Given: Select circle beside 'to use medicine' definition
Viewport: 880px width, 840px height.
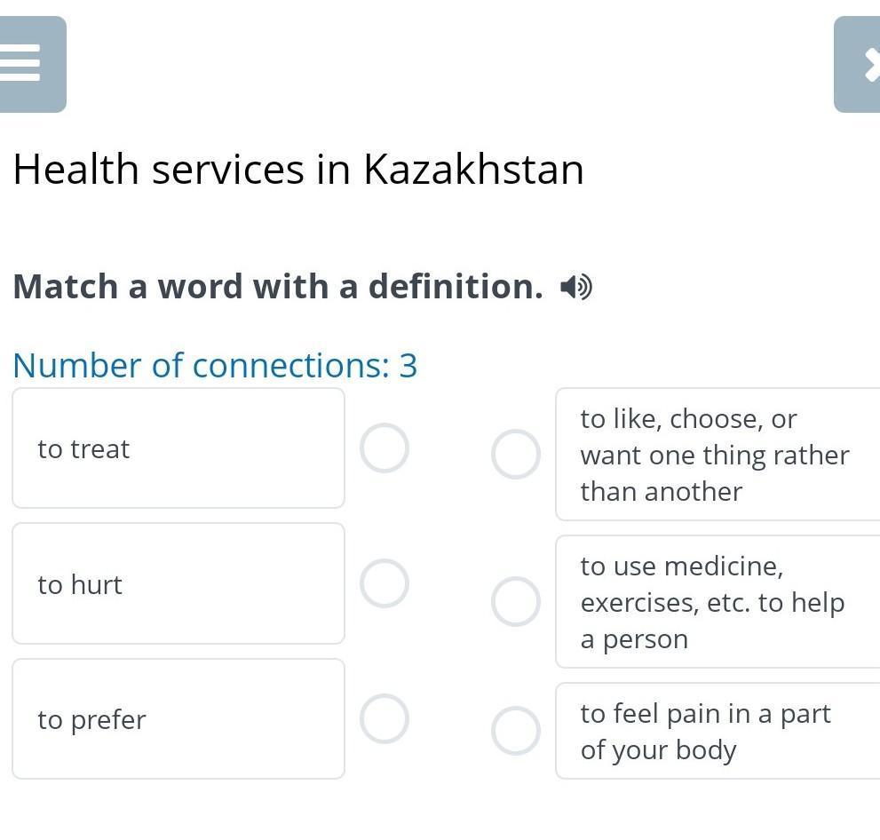Looking at the screenshot, I should 516,602.
